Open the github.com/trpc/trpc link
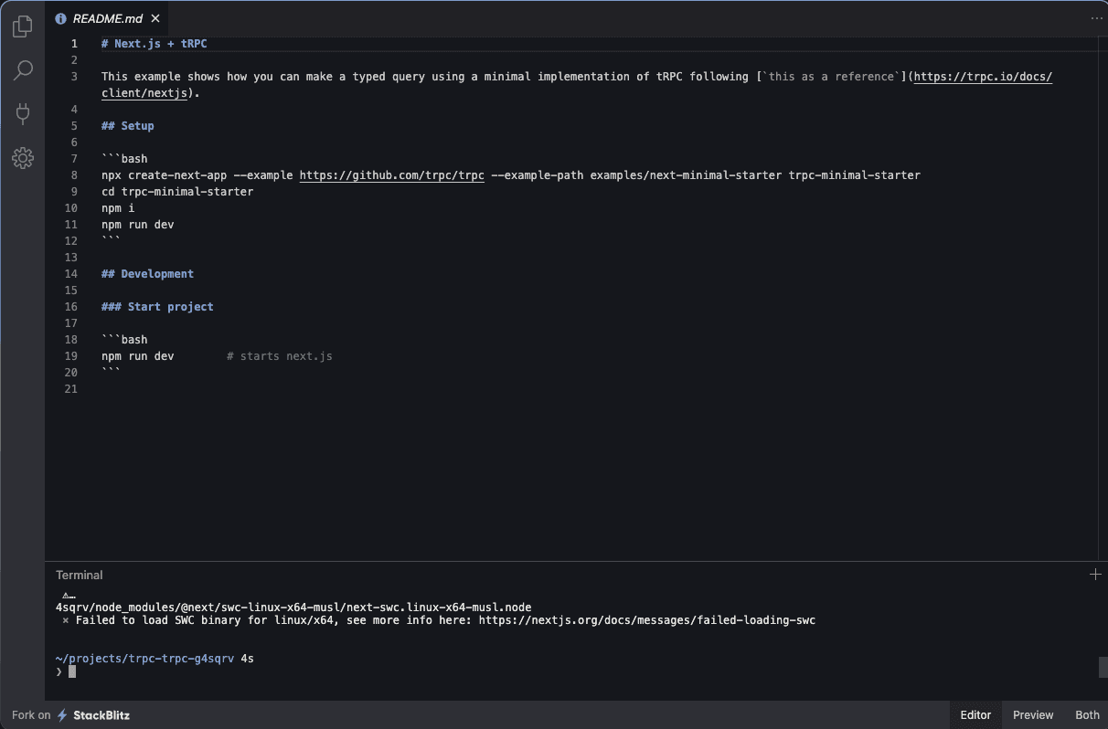 tap(391, 174)
